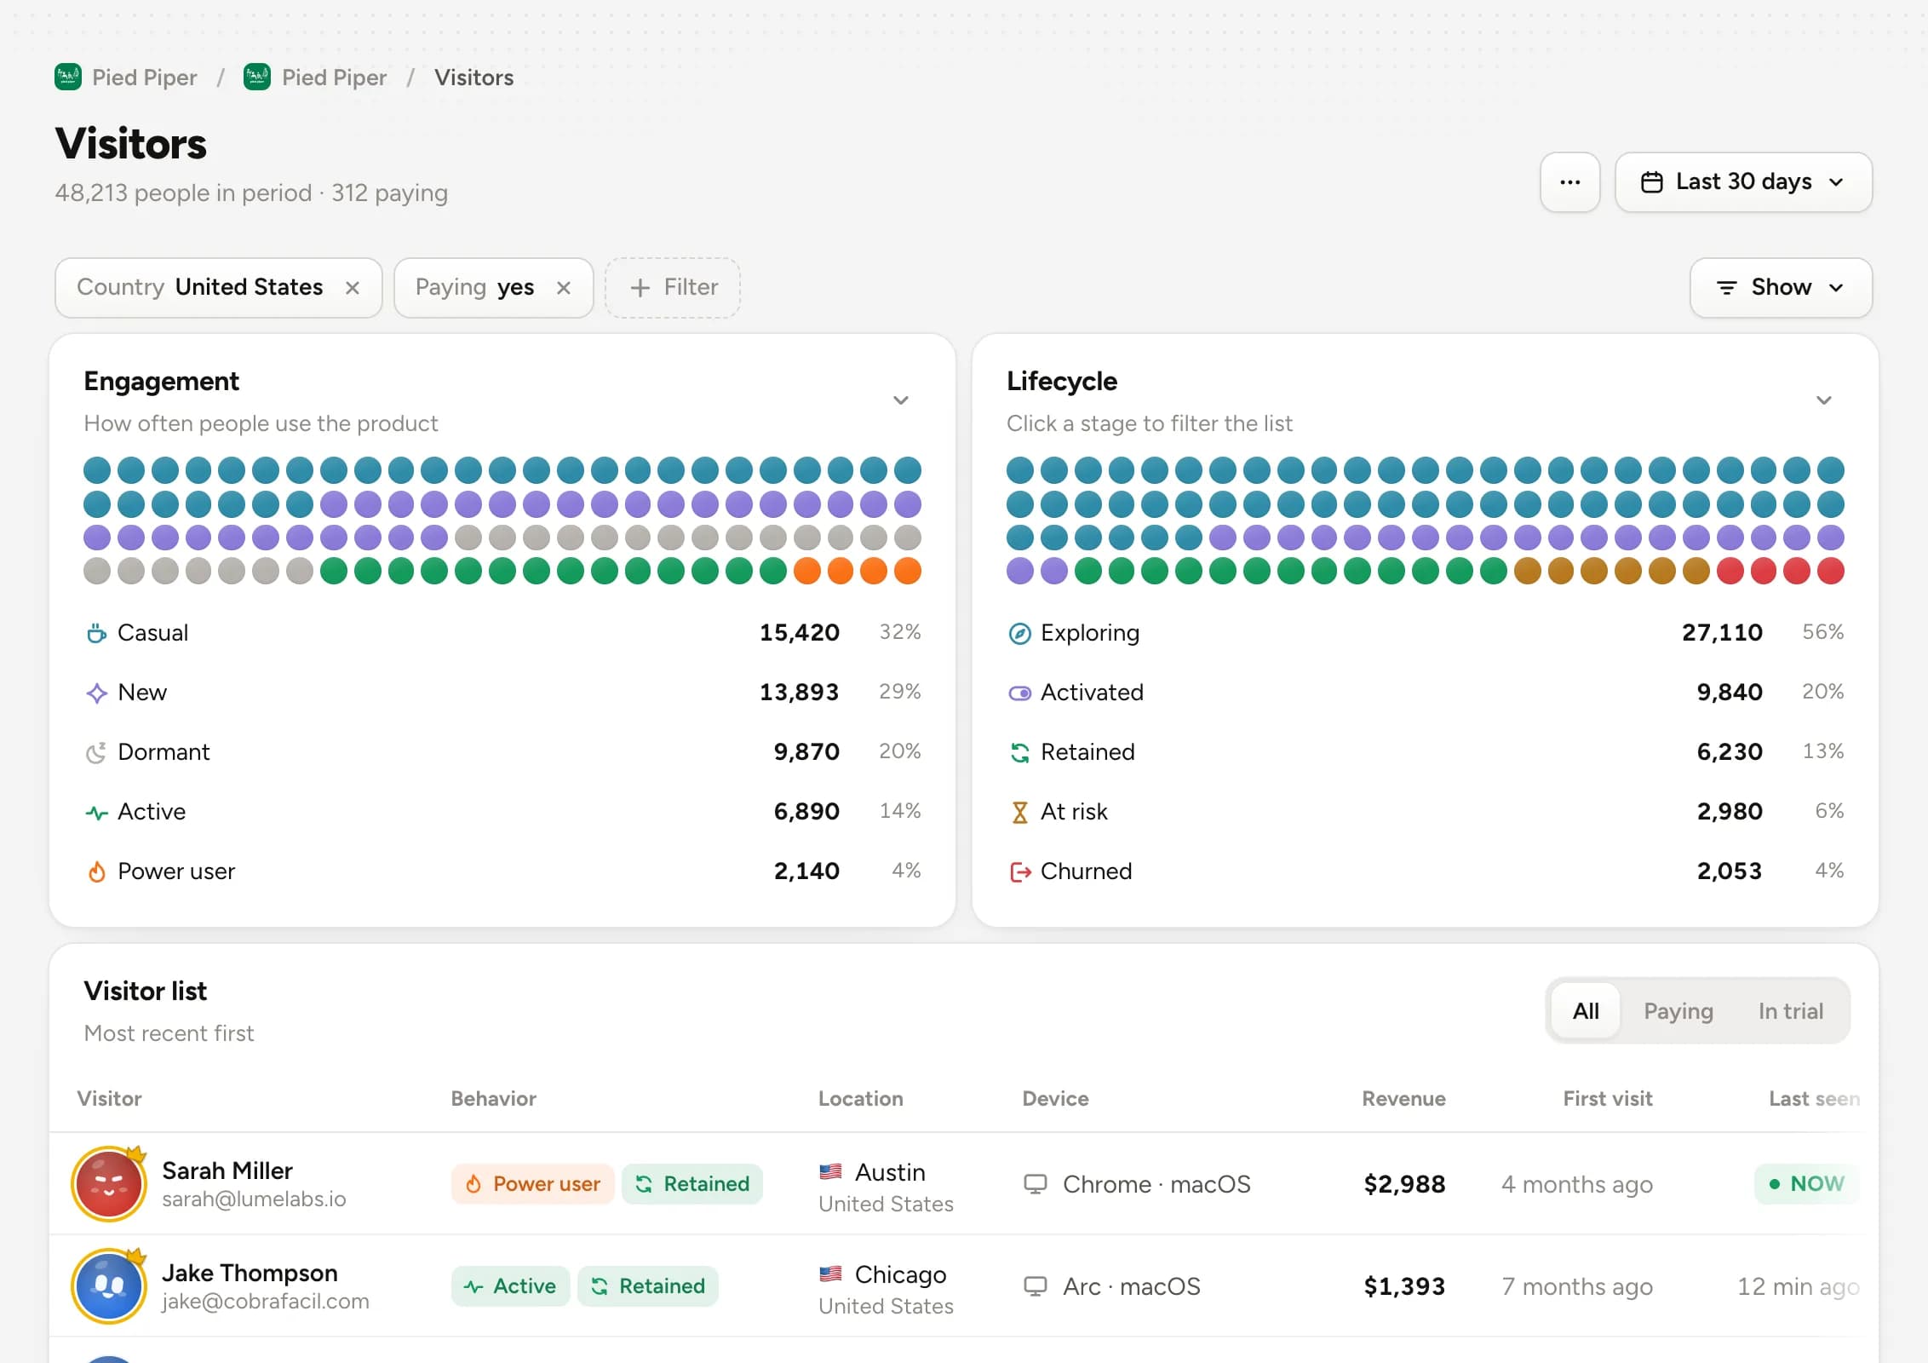Viewport: 1928px width, 1363px height.
Task: Click the Churned exit icon
Action: (1019, 871)
